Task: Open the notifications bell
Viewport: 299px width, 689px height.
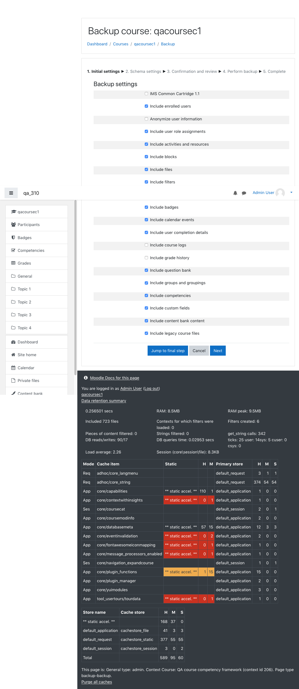Action: (x=235, y=193)
